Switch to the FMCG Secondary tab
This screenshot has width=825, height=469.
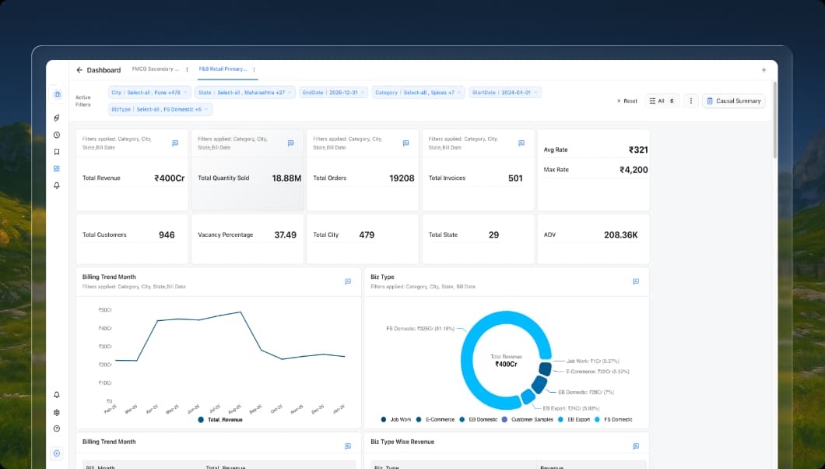[x=156, y=69]
